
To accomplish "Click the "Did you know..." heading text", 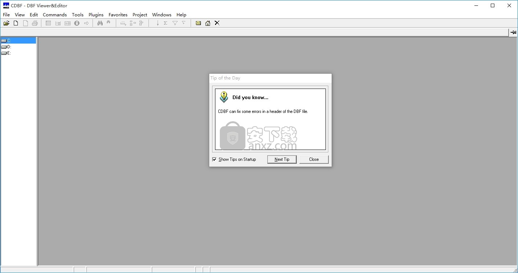I will point(250,97).
